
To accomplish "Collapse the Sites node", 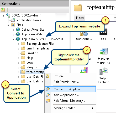I will (x=8, y=25).
